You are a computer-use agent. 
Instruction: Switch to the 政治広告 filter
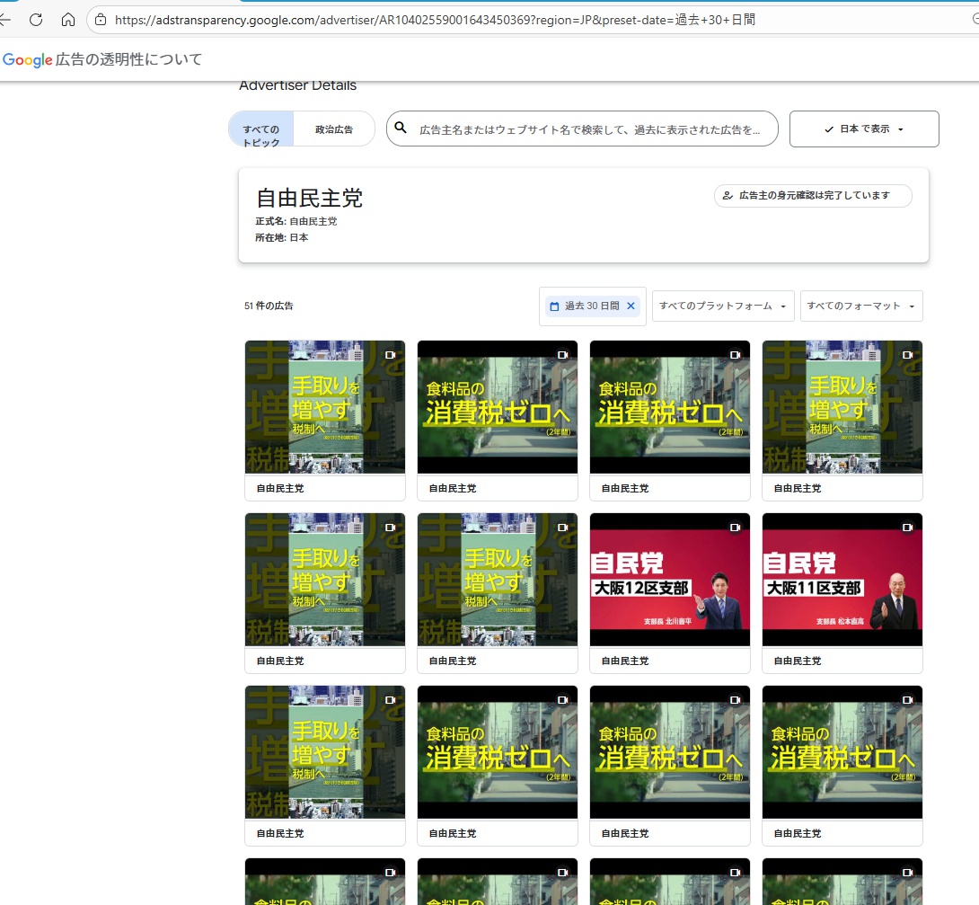click(x=334, y=129)
